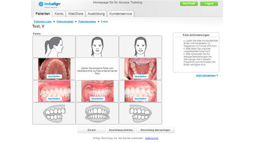254x143 pixels.
Task: Switch to the WebStore tab
Action: tap(76, 14)
